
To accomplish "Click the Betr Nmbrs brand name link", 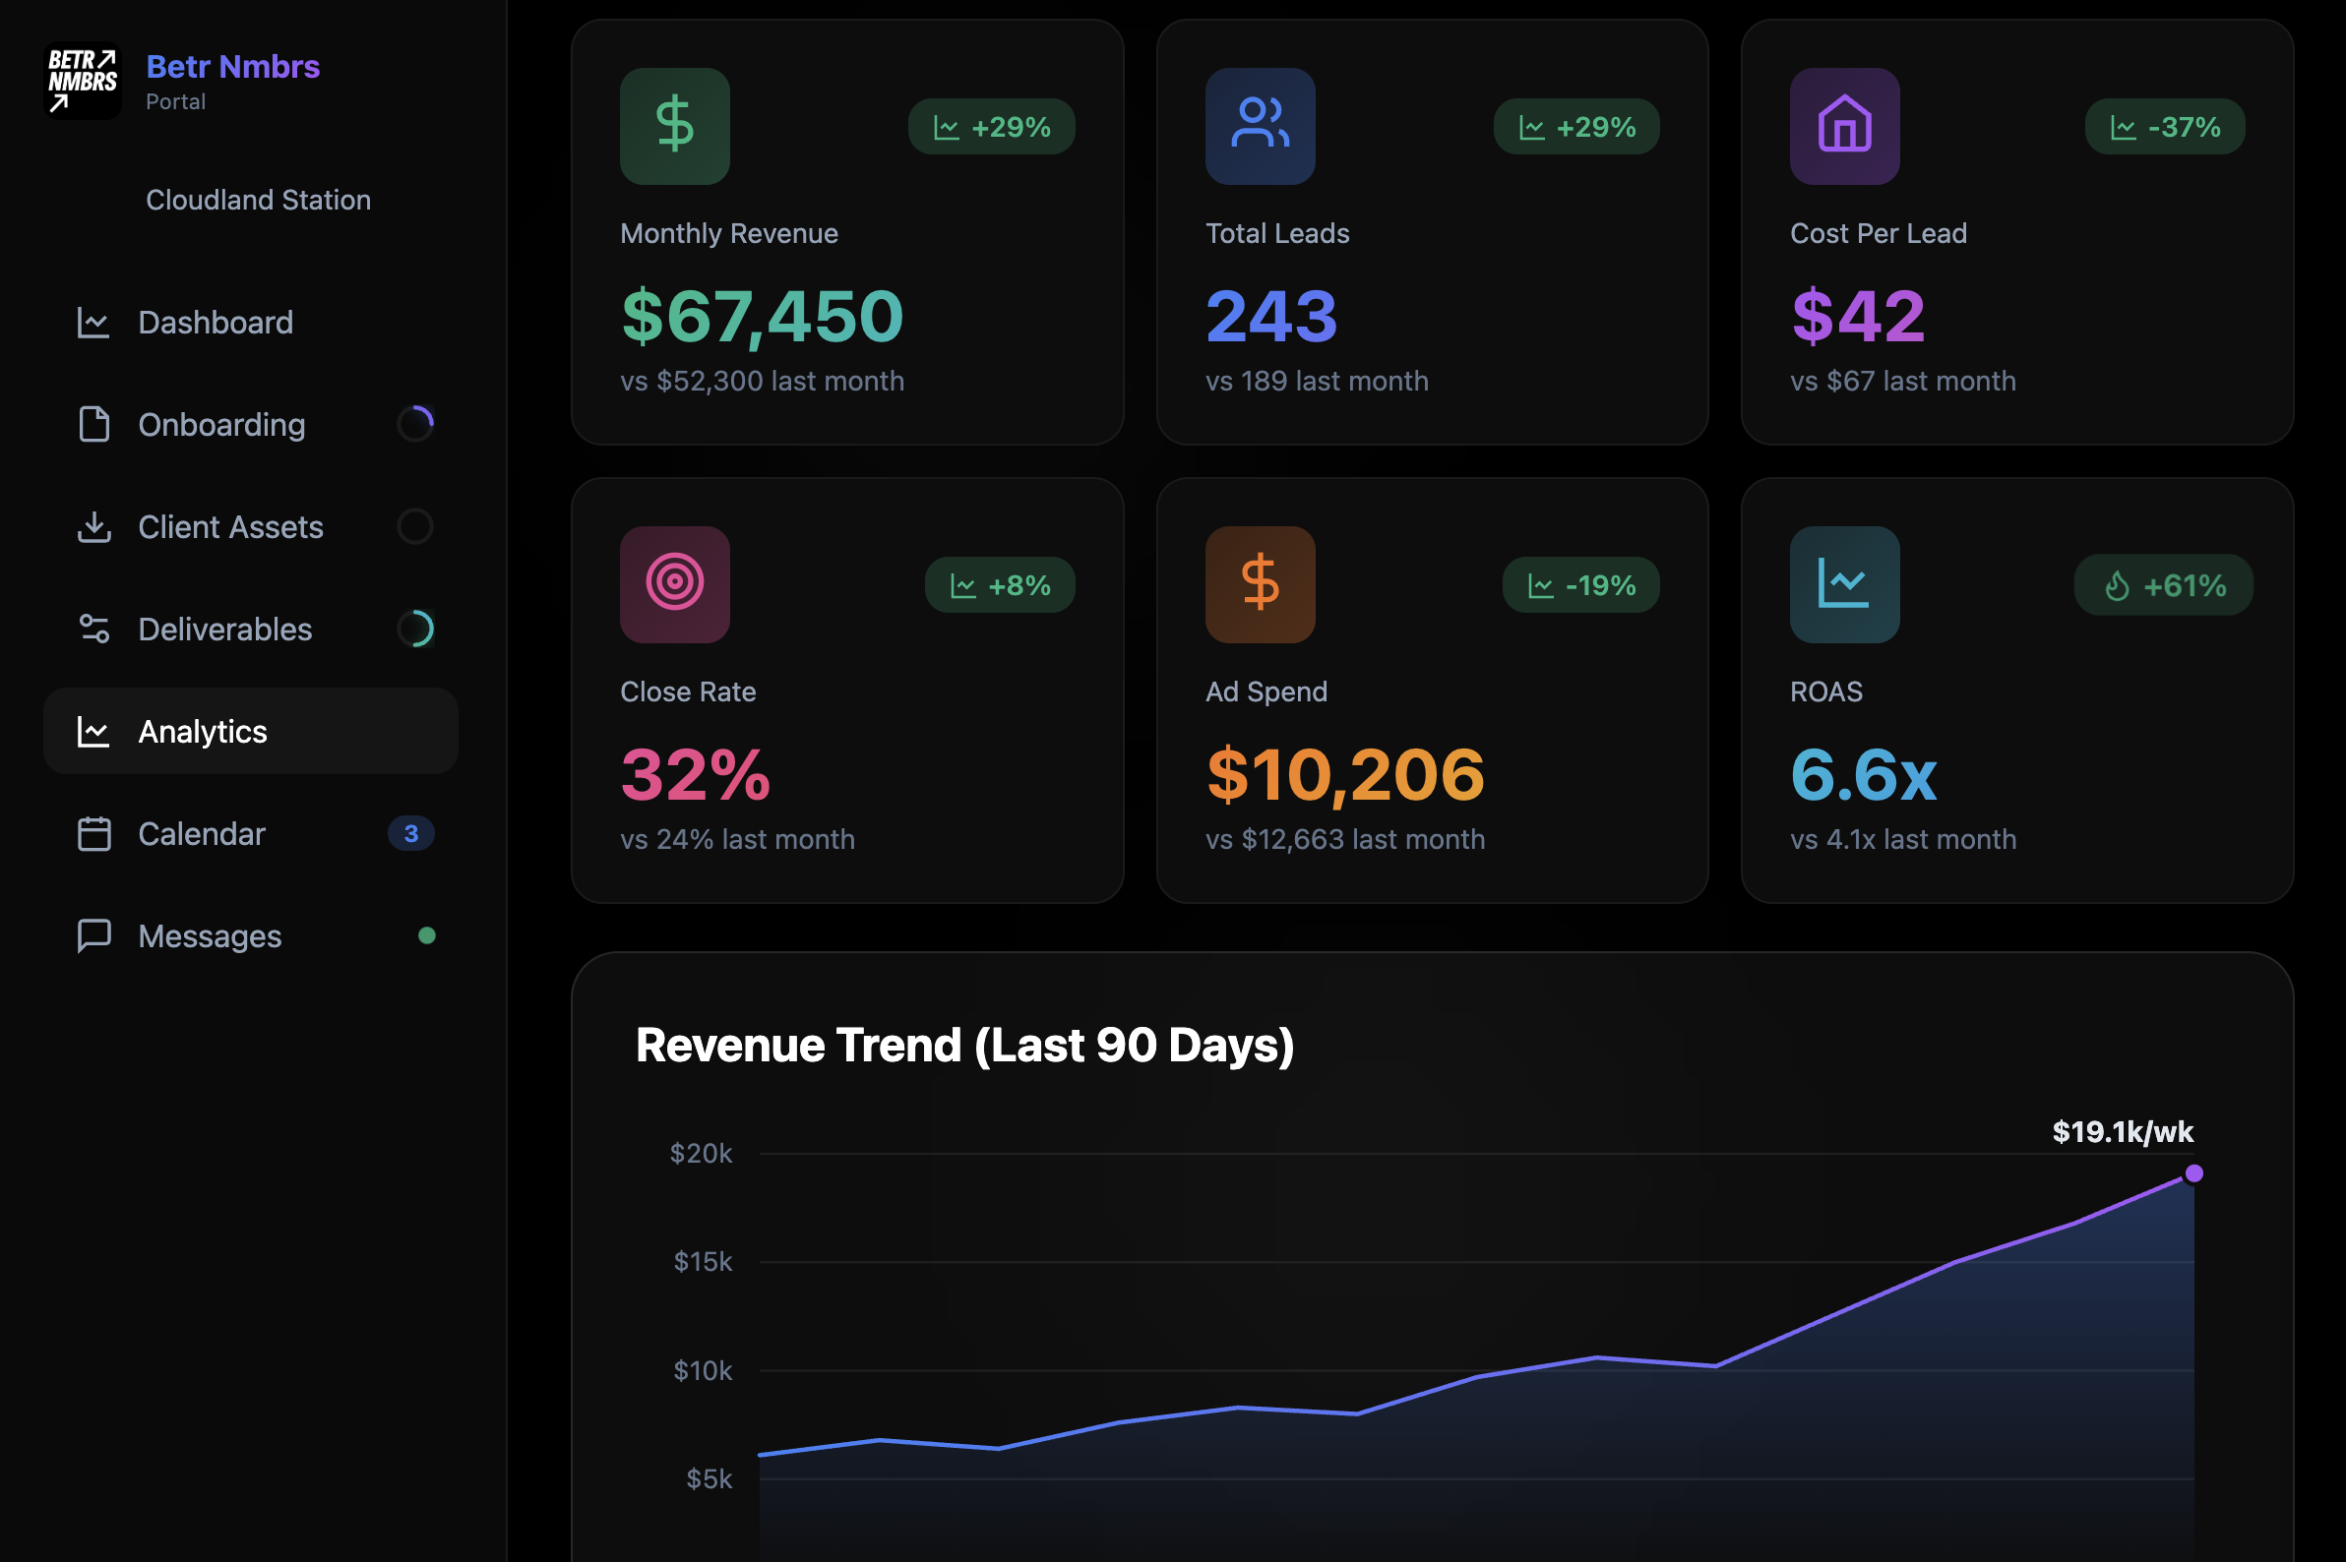I will [x=232, y=67].
